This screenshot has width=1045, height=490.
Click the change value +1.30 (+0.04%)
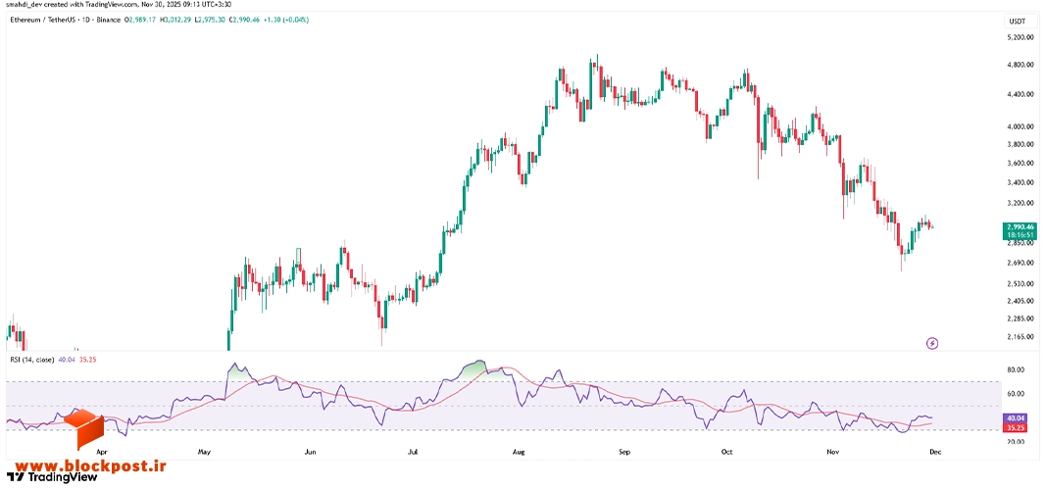[286, 20]
